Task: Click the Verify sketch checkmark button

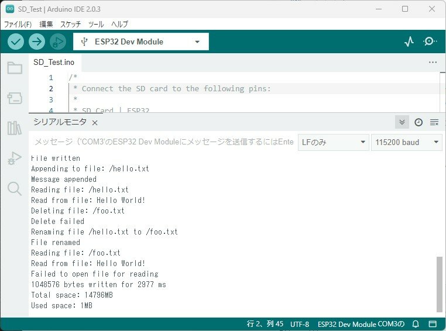Action: coord(16,42)
